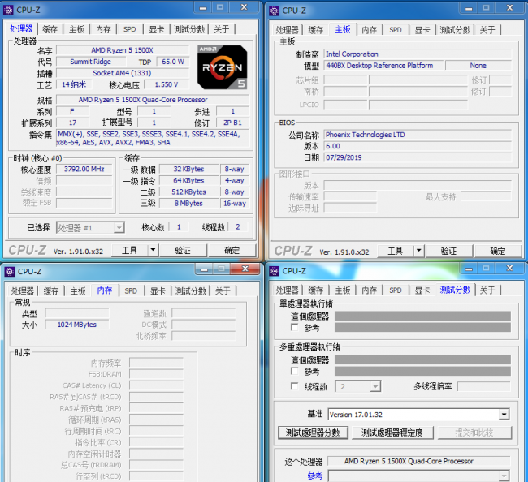Close the bottom-left CPU-Z window
528x482 pixels.
[245, 269]
